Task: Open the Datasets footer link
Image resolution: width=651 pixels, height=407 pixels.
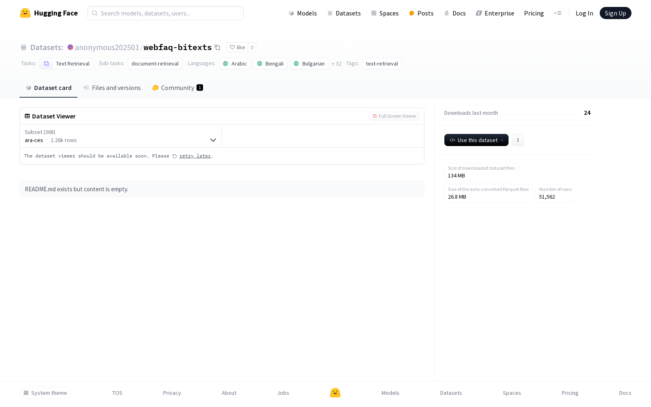Action: click(x=451, y=393)
